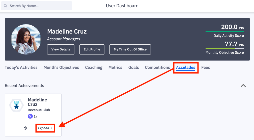Switch to the Feed tab
Viewport: 254px width, 140px height.
206,68
